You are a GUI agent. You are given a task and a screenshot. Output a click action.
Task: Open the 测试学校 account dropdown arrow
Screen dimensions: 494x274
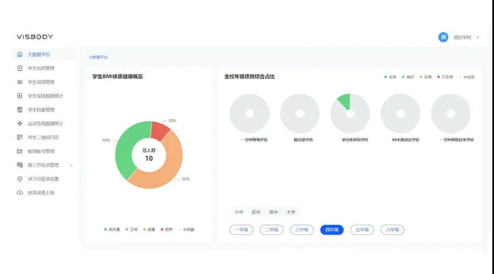click(478, 37)
